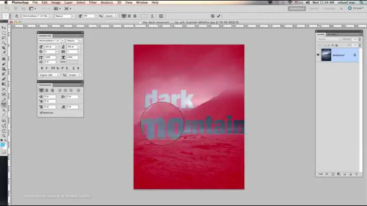Select the Hand tool
This screenshot has width=367, height=206.
4,131
